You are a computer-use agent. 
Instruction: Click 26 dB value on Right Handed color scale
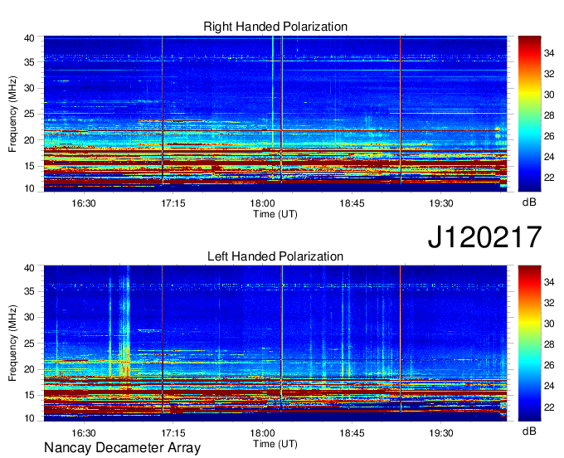[x=549, y=136]
